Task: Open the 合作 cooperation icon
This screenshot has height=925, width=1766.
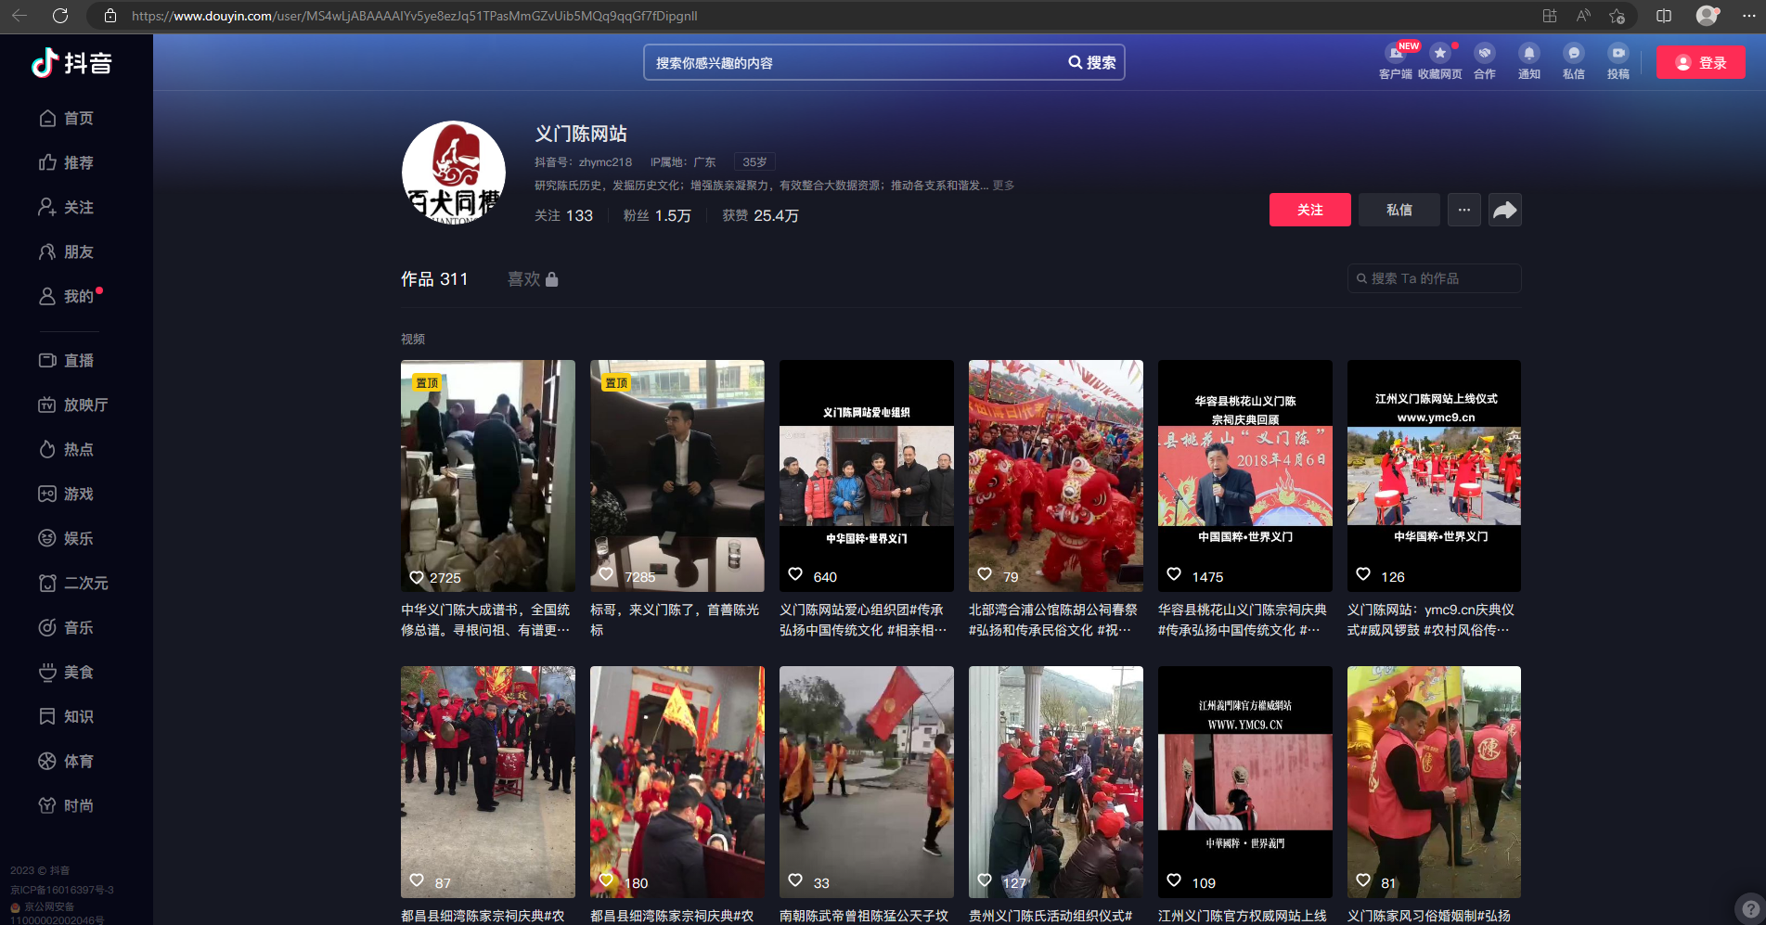Action: click(x=1484, y=54)
